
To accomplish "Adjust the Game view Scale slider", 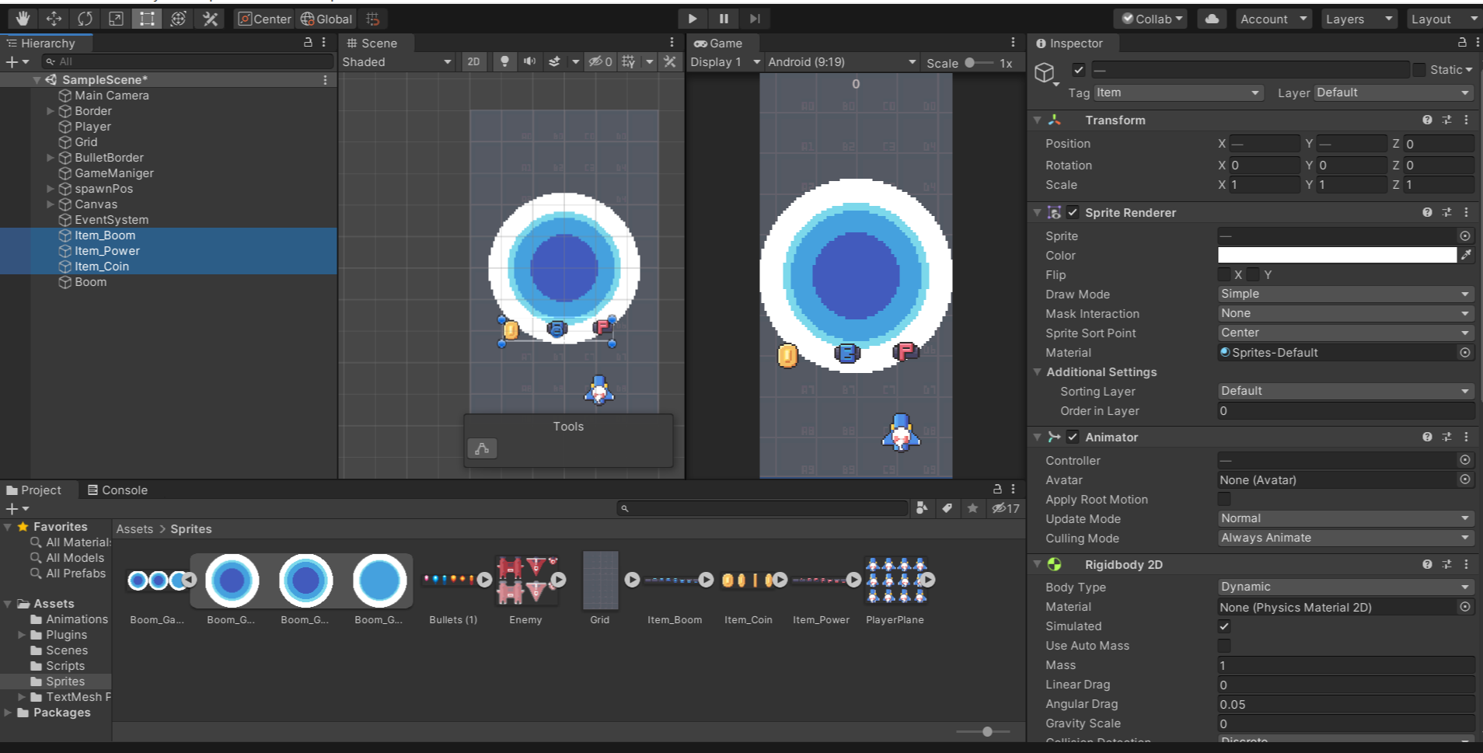I will coord(979,62).
